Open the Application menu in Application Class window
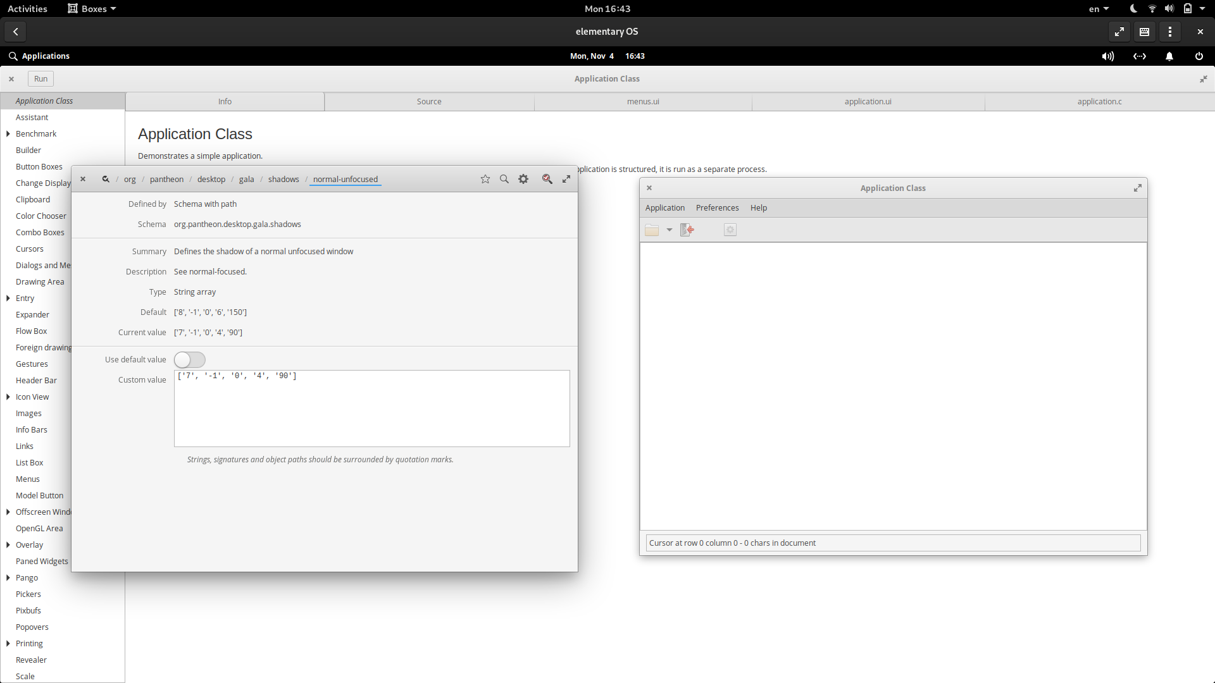 point(665,208)
